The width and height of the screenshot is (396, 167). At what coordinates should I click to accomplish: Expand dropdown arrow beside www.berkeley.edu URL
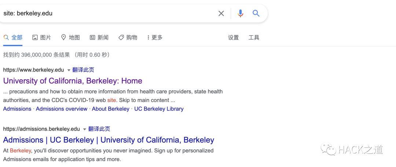pos(69,70)
